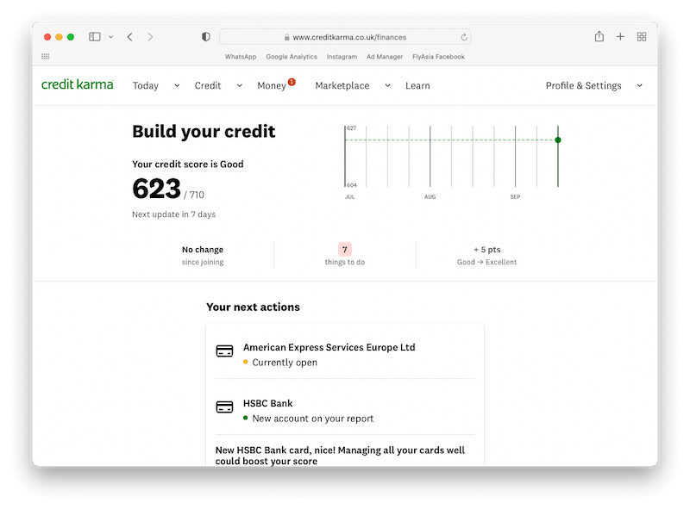Image resolution: width=690 pixels, height=509 pixels.
Task: Click the 7 things to do badge
Action: point(344,249)
